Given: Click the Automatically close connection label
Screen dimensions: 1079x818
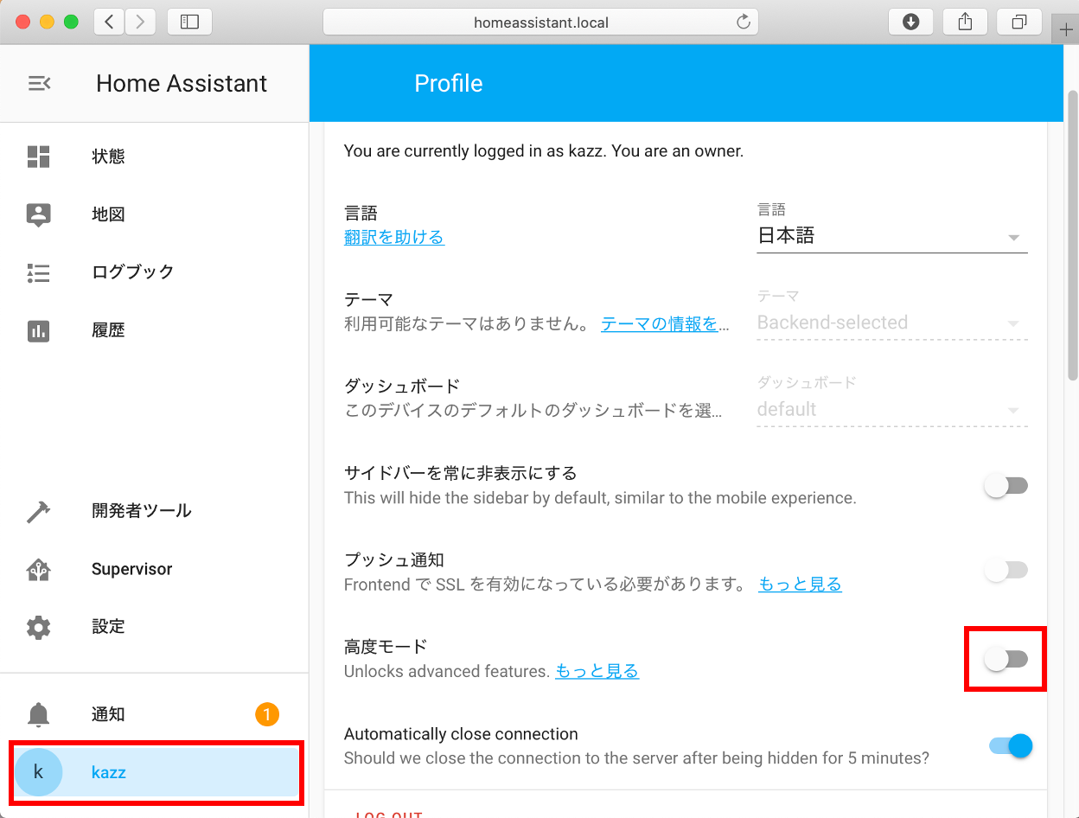Looking at the screenshot, I should 461,734.
